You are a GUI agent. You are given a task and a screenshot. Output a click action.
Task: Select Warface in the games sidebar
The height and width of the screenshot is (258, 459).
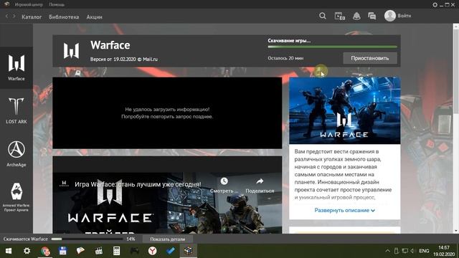[x=16, y=67]
